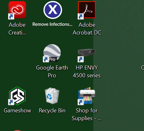Click the 'Pro' badge on Google Earth icon
The image size is (144, 131).
tap(52, 59)
